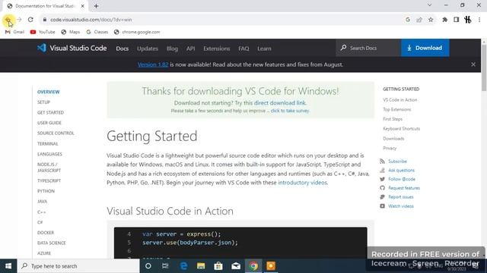Open the YouTube bookmark
The width and height of the screenshot is (487, 273).
pyautogui.click(x=43, y=32)
